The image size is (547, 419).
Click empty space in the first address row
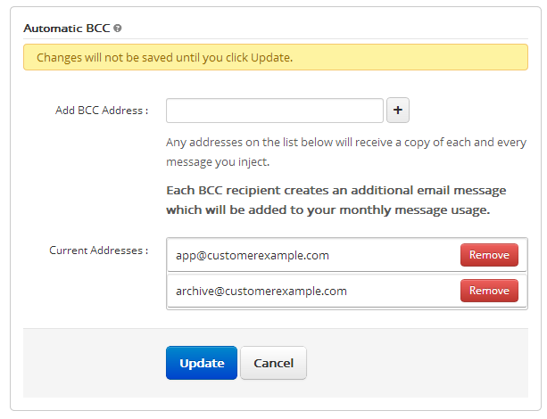pos(394,255)
